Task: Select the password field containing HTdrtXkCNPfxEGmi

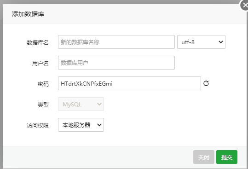Action: [129, 83]
